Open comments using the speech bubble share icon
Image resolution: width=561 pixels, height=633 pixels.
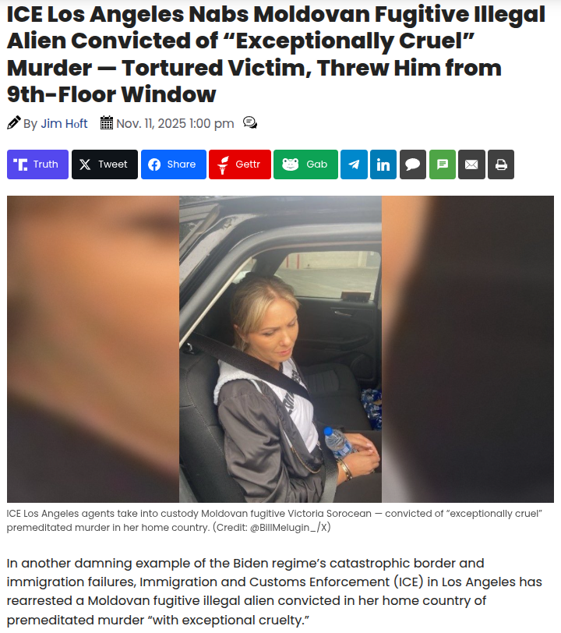tap(413, 164)
